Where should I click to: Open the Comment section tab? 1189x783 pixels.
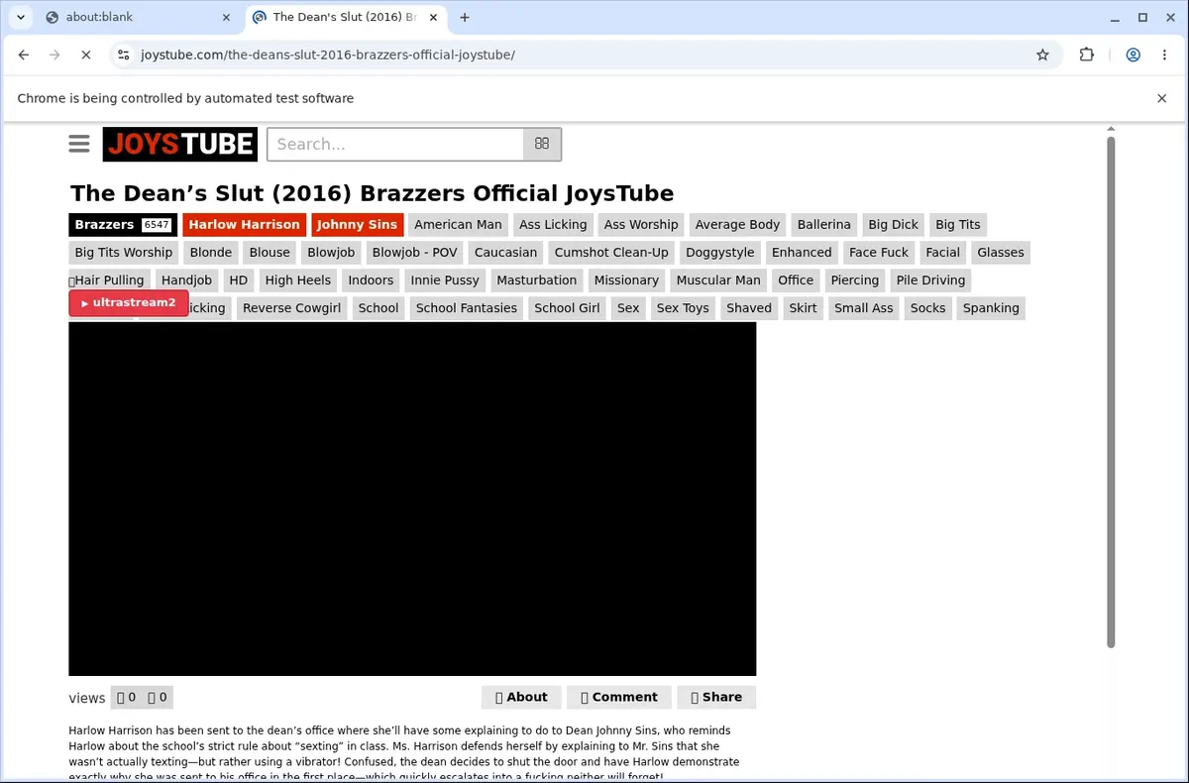(x=619, y=697)
